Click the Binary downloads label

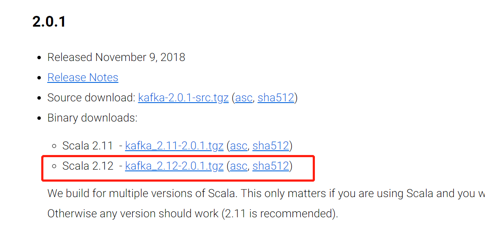tap(92, 118)
